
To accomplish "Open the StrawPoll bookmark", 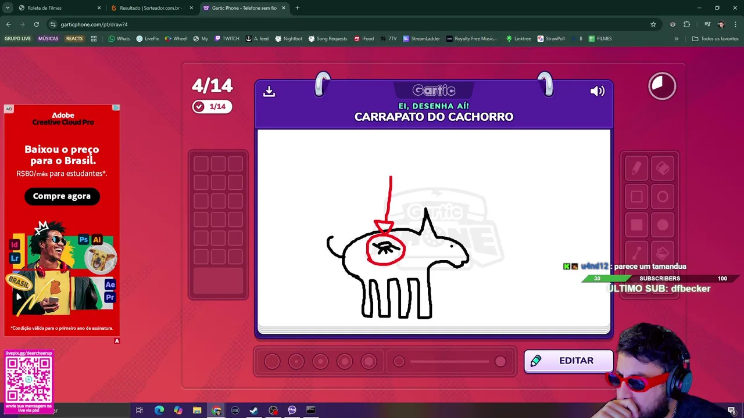I will click(x=551, y=39).
